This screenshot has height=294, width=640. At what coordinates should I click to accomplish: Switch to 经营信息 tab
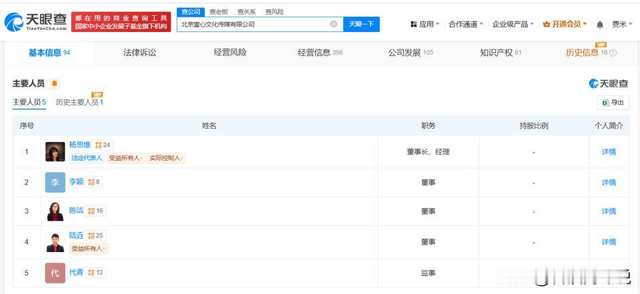click(x=320, y=53)
